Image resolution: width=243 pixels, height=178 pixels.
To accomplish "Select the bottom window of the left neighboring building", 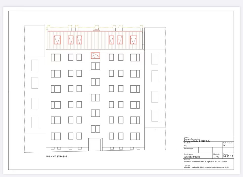I will [x=35, y=122].
